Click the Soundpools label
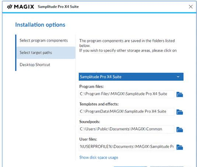Viewport: 197px width, 167px height. click(90, 122)
